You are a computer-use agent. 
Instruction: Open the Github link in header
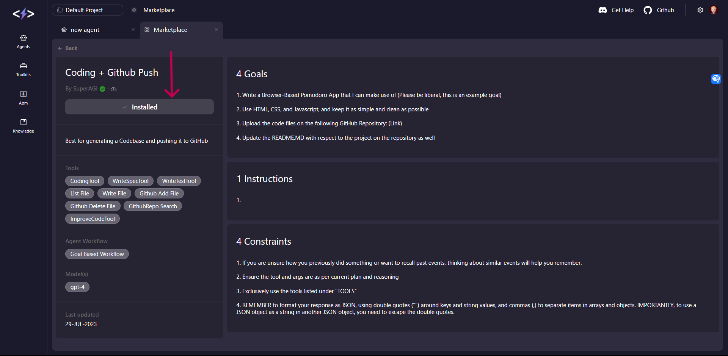(x=659, y=10)
